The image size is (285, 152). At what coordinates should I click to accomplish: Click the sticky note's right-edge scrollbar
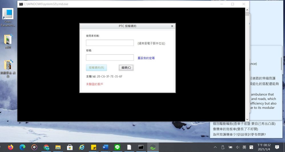(281, 64)
